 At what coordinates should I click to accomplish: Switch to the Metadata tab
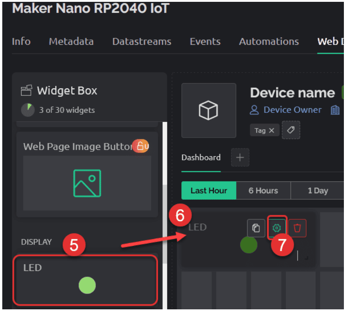(x=71, y=42)
